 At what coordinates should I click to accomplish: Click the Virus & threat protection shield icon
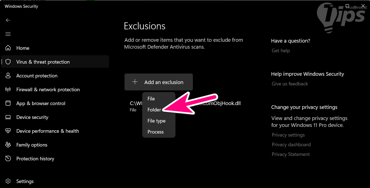tap(8, 62)
